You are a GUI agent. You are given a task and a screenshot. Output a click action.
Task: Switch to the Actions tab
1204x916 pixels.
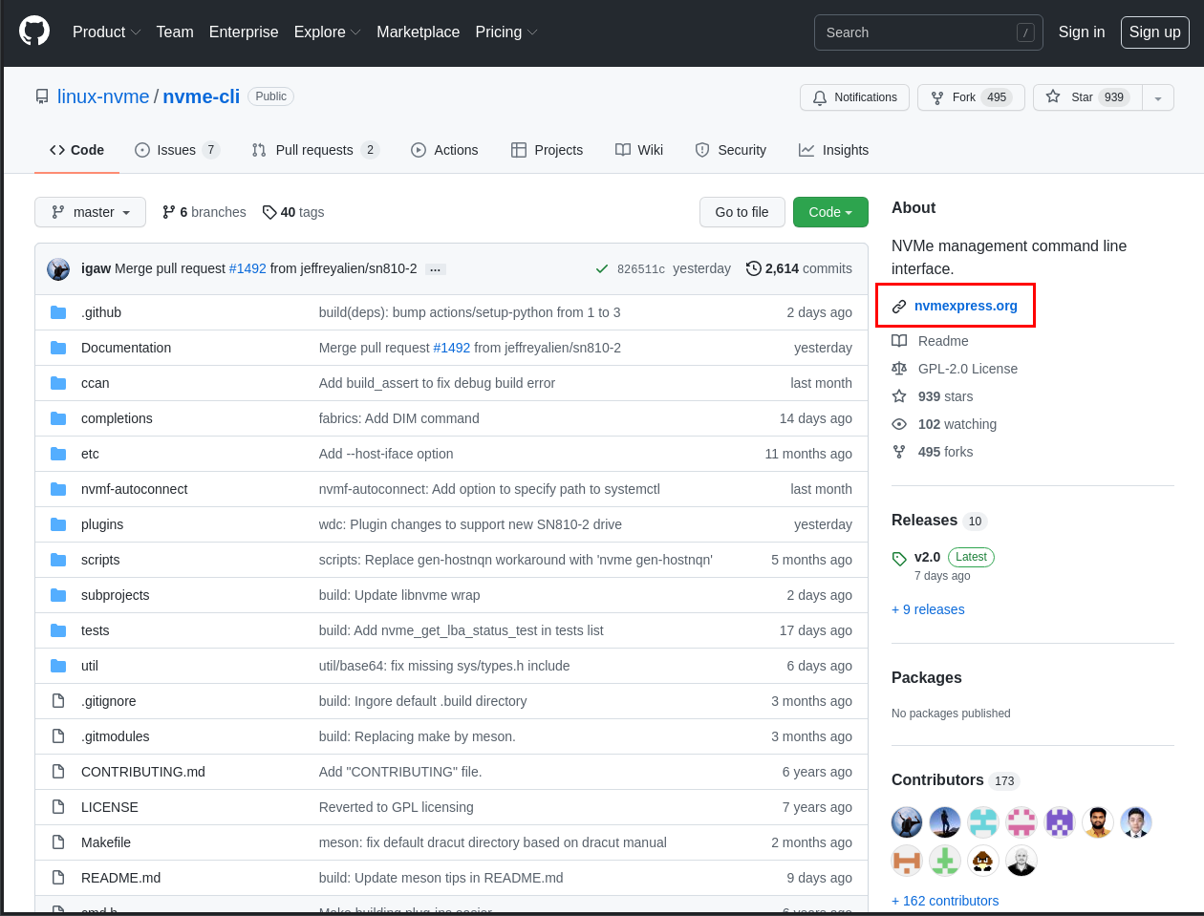click(x=444, y=150)
